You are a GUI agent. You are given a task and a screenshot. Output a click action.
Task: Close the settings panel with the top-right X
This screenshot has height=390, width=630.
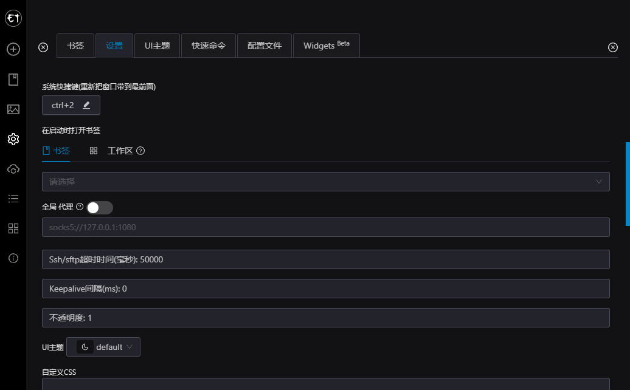[613, 48]
